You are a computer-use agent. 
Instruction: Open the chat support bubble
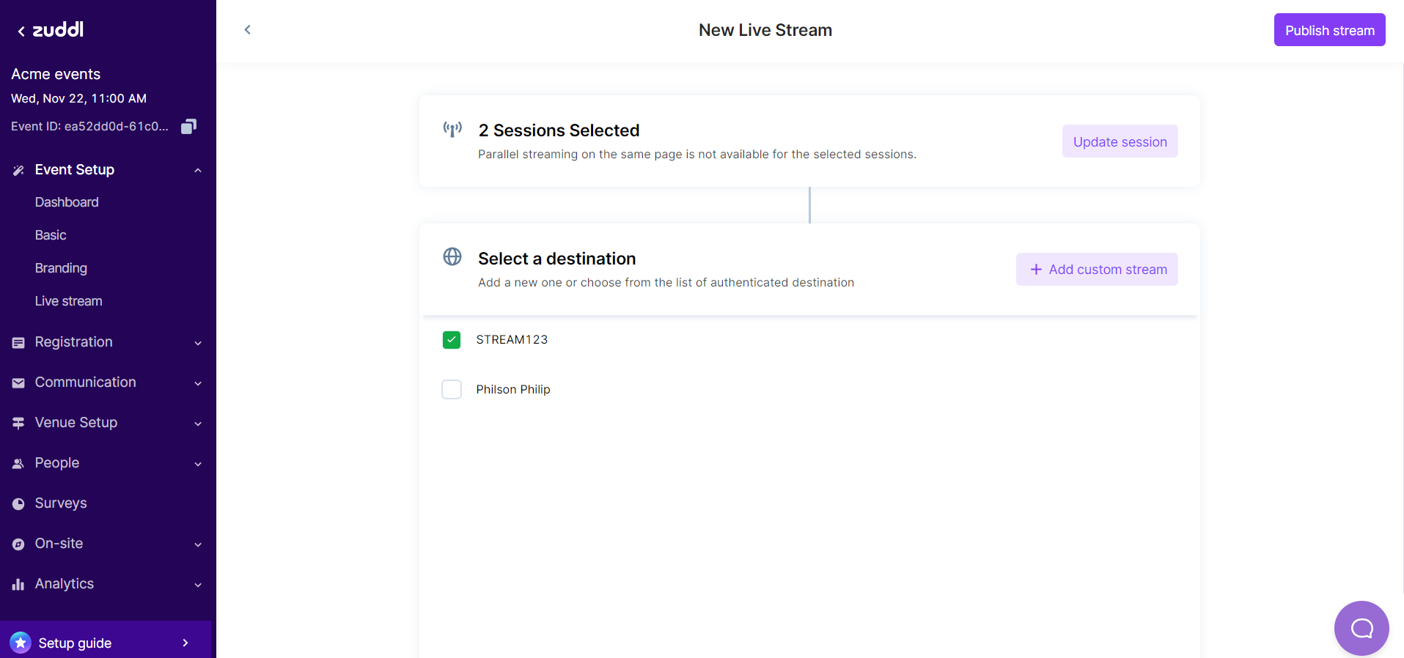tap(1361, 628)
